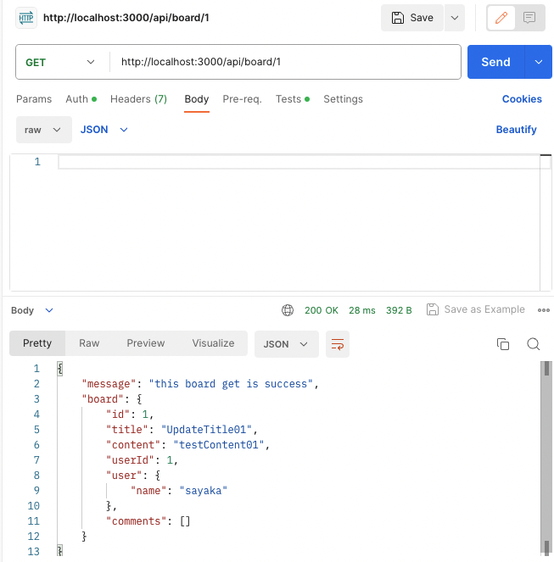Copy the response with the copy icon
The height and width of the screenshot is (562, 554).
[503, 344]
